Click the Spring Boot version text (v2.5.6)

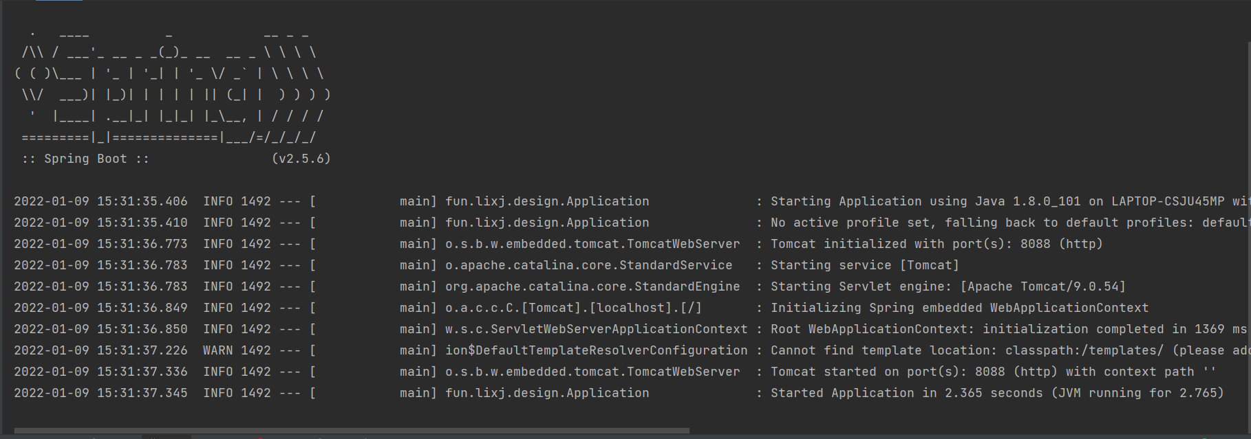click(x=301, y=159)
